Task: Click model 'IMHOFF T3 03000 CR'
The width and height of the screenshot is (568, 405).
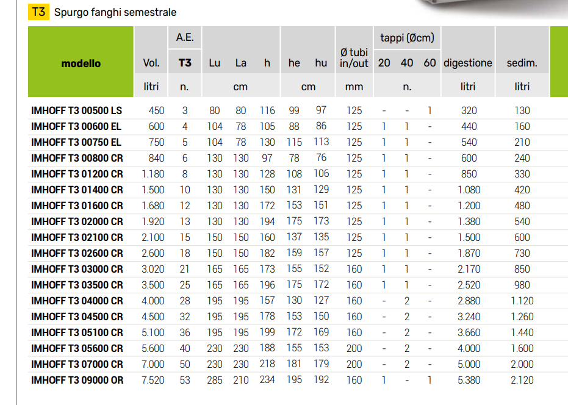Action: click(x=77, y=269)
